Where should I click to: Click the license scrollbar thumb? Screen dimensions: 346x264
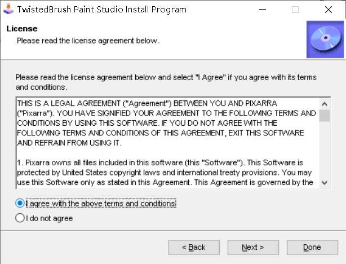pyautogui.click(x=325, y=115)
